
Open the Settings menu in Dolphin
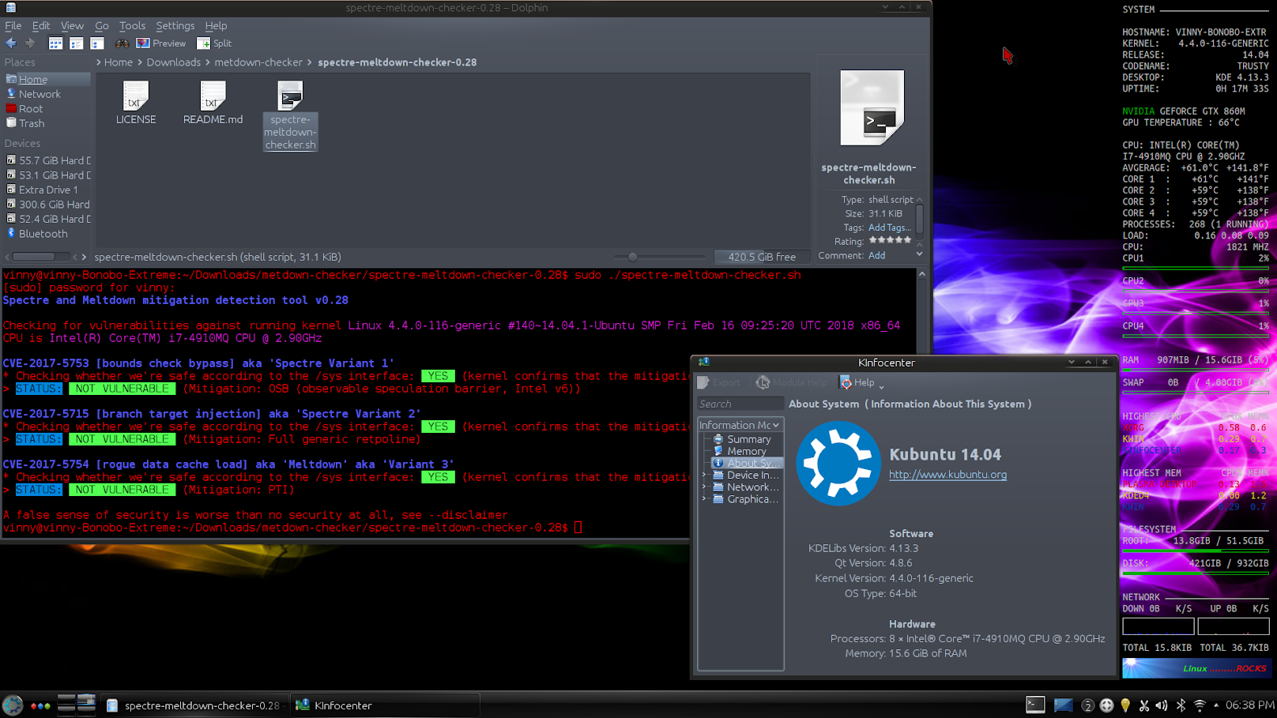point(175,25)
